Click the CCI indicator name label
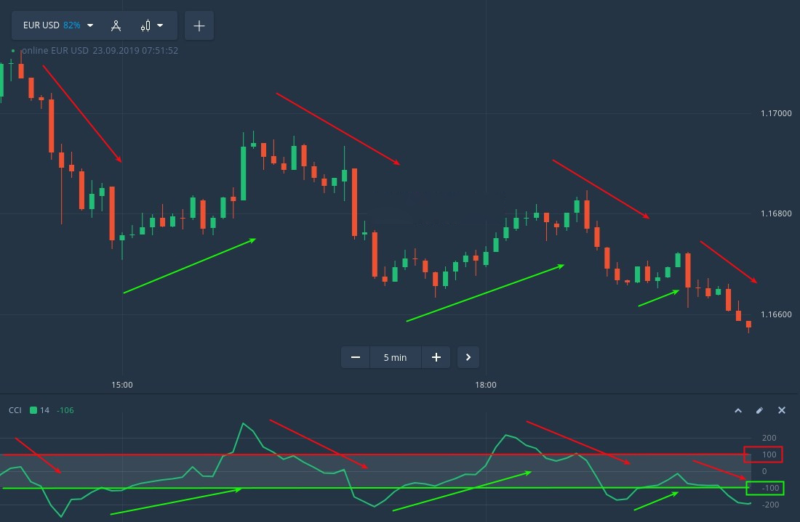 (x=15, y=410)
